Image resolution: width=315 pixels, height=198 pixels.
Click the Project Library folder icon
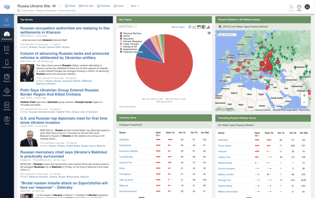pyautogui.click(x=19, y=11)
